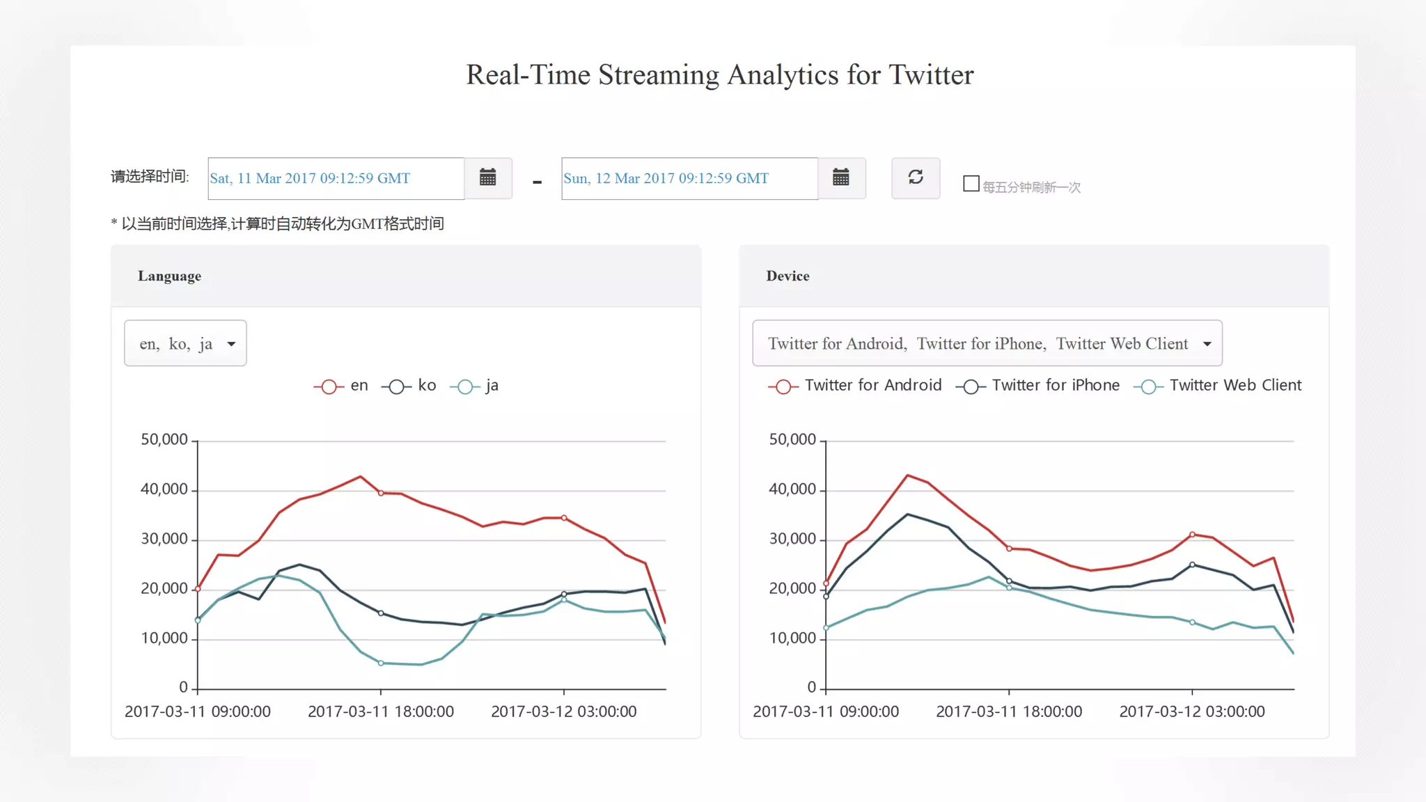Click the 'en' data point at 18:00
Screen dimensions: 1426x802
tap(381, 493)
